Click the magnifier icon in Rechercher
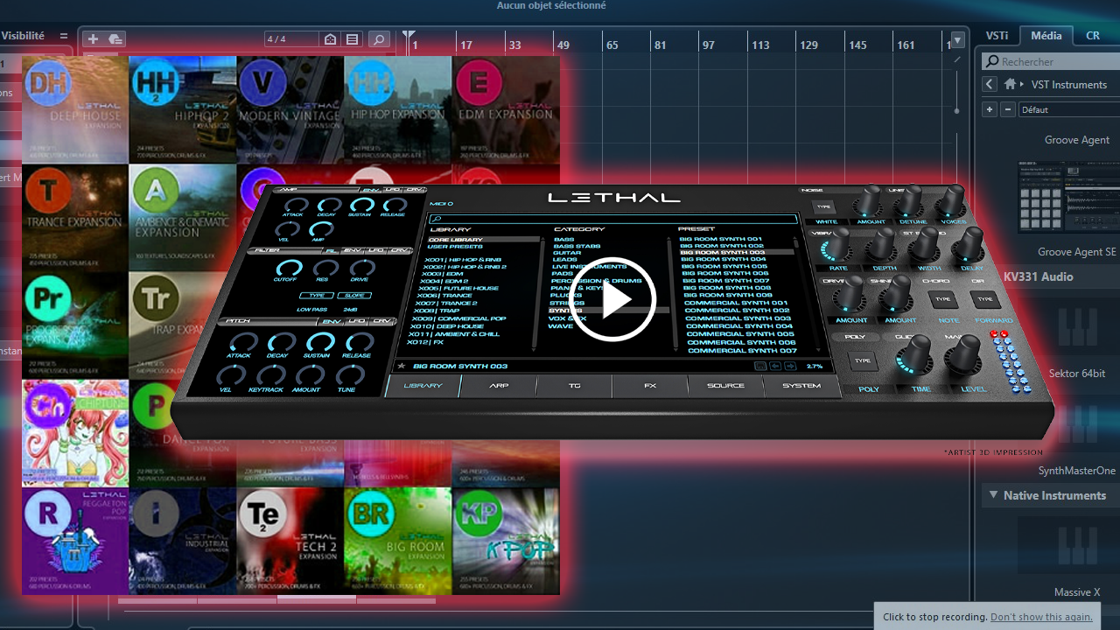Screen dimensions: 1120x630 pyautogui.click(x=992, y=61)
